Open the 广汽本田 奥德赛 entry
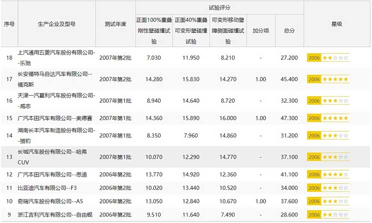Viewport: 372px width, 223px height. click(x=55, y=118)
